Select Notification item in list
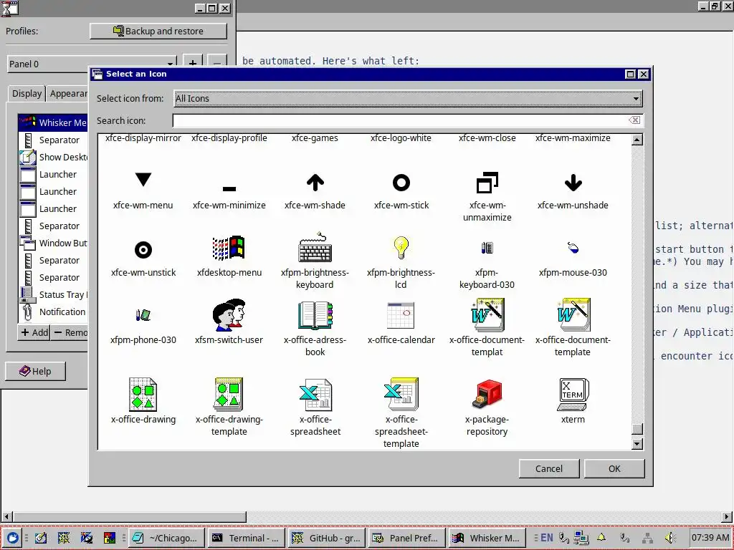Viewport: 734px width, 550px height. (53, 312)
